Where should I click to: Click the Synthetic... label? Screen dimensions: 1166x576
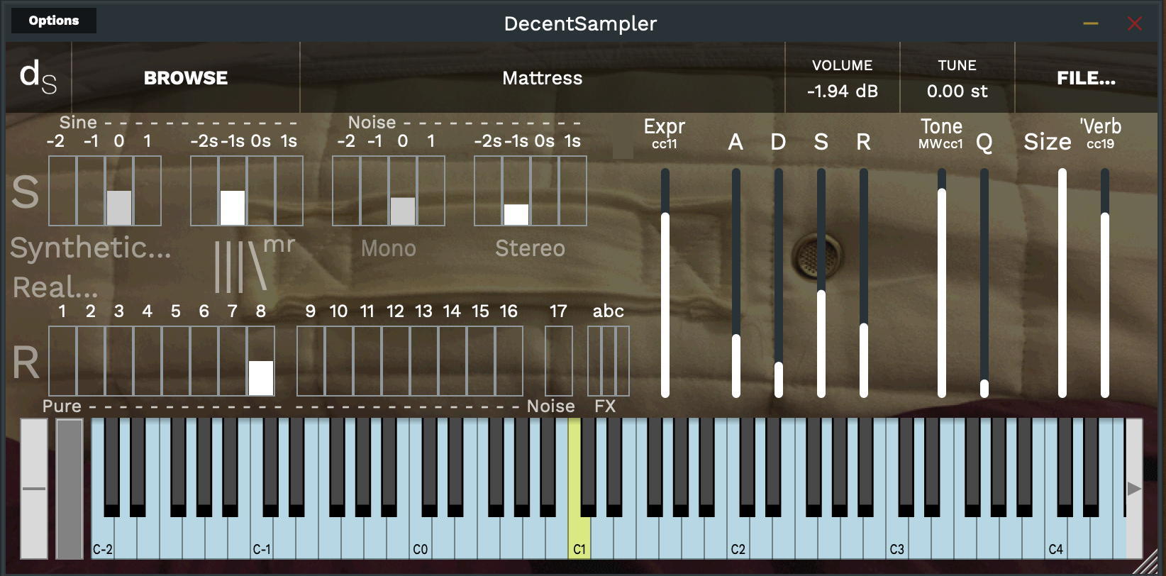click(x=91, y=248)
